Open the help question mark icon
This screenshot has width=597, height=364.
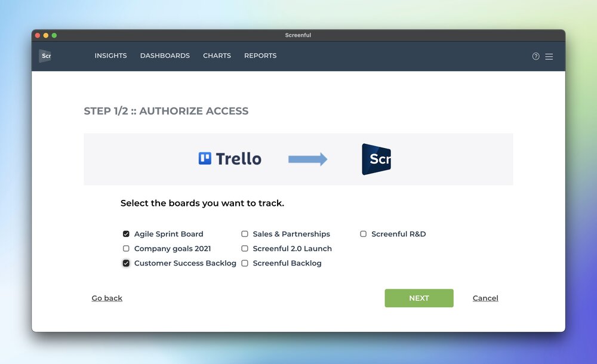pos(536,56)
